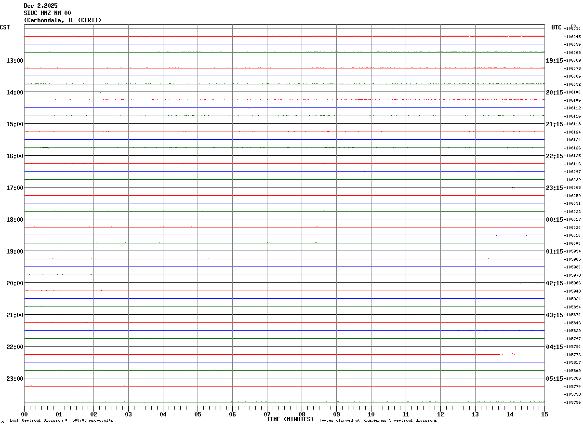
Task: Click the '04:15' UTC time label
Action: [x=554, y=347]
